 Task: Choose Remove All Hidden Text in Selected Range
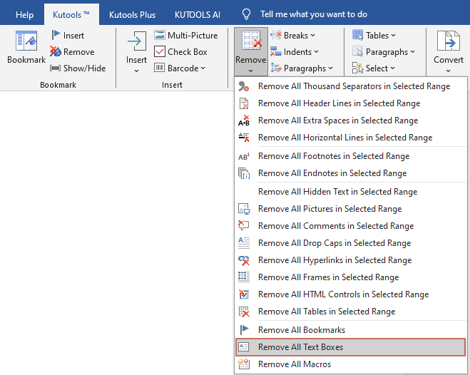point(350,192)
